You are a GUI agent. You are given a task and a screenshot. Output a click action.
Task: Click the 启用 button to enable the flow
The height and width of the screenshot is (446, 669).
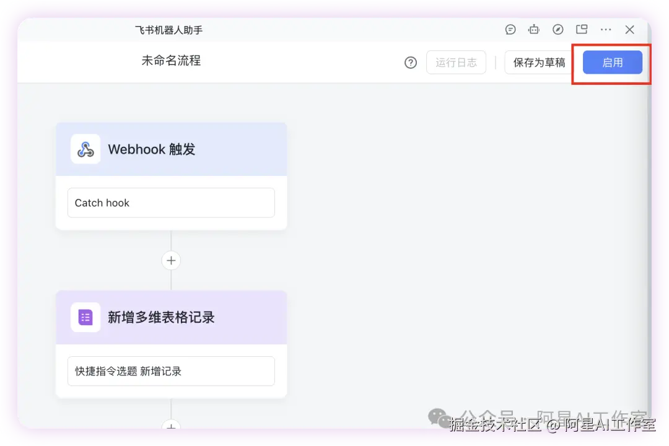point(612,62)
